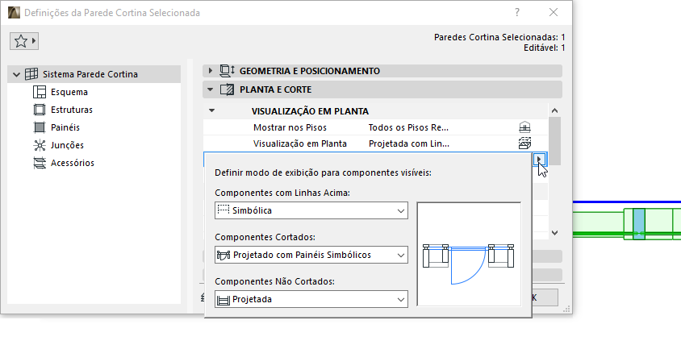Select Estruturas in the tree
This screenshot has width=681, height=345.
(x=71, y=110)
